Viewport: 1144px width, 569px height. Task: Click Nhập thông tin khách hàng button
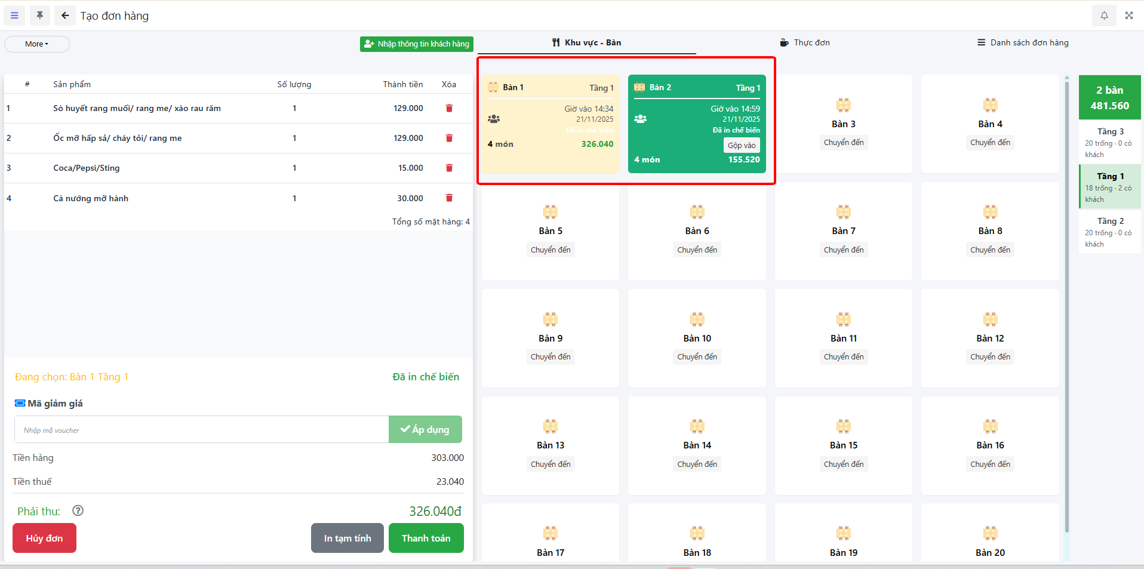(417, 44)
